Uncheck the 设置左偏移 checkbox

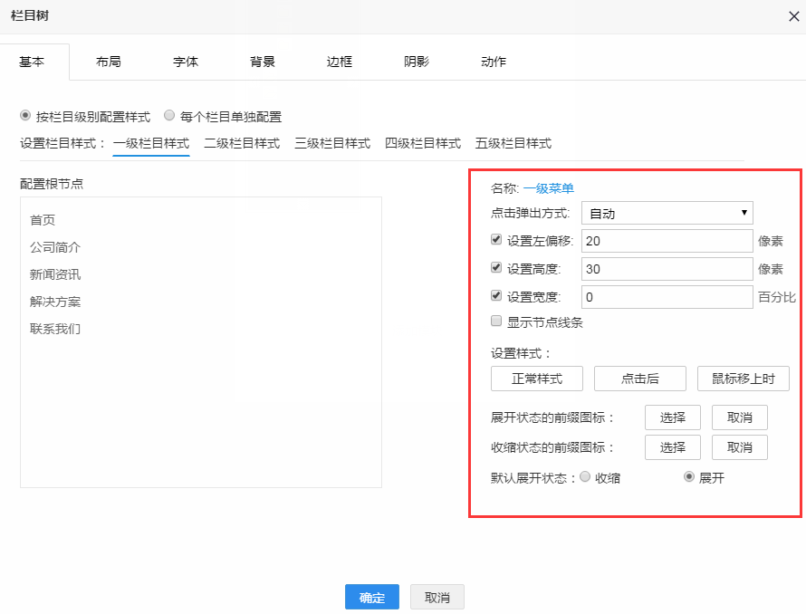496,240
